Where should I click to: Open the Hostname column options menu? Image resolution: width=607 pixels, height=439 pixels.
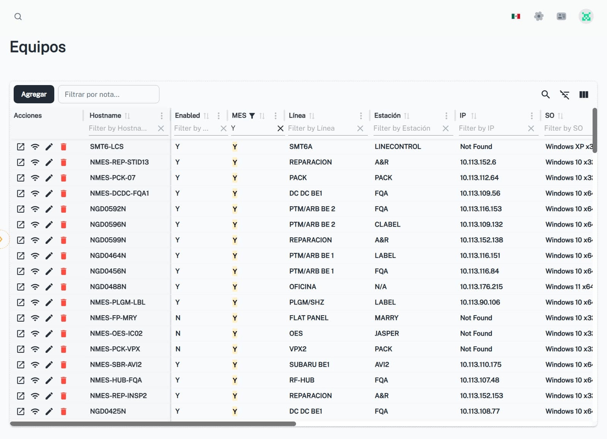click(x=162, y=116)
